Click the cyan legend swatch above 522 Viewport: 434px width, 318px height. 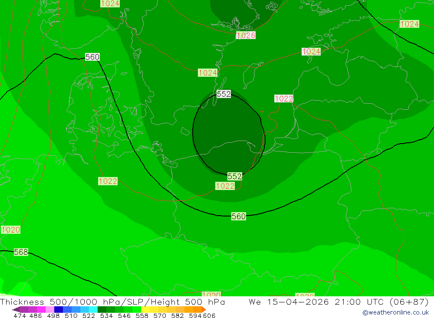click(x=93, y=309)
